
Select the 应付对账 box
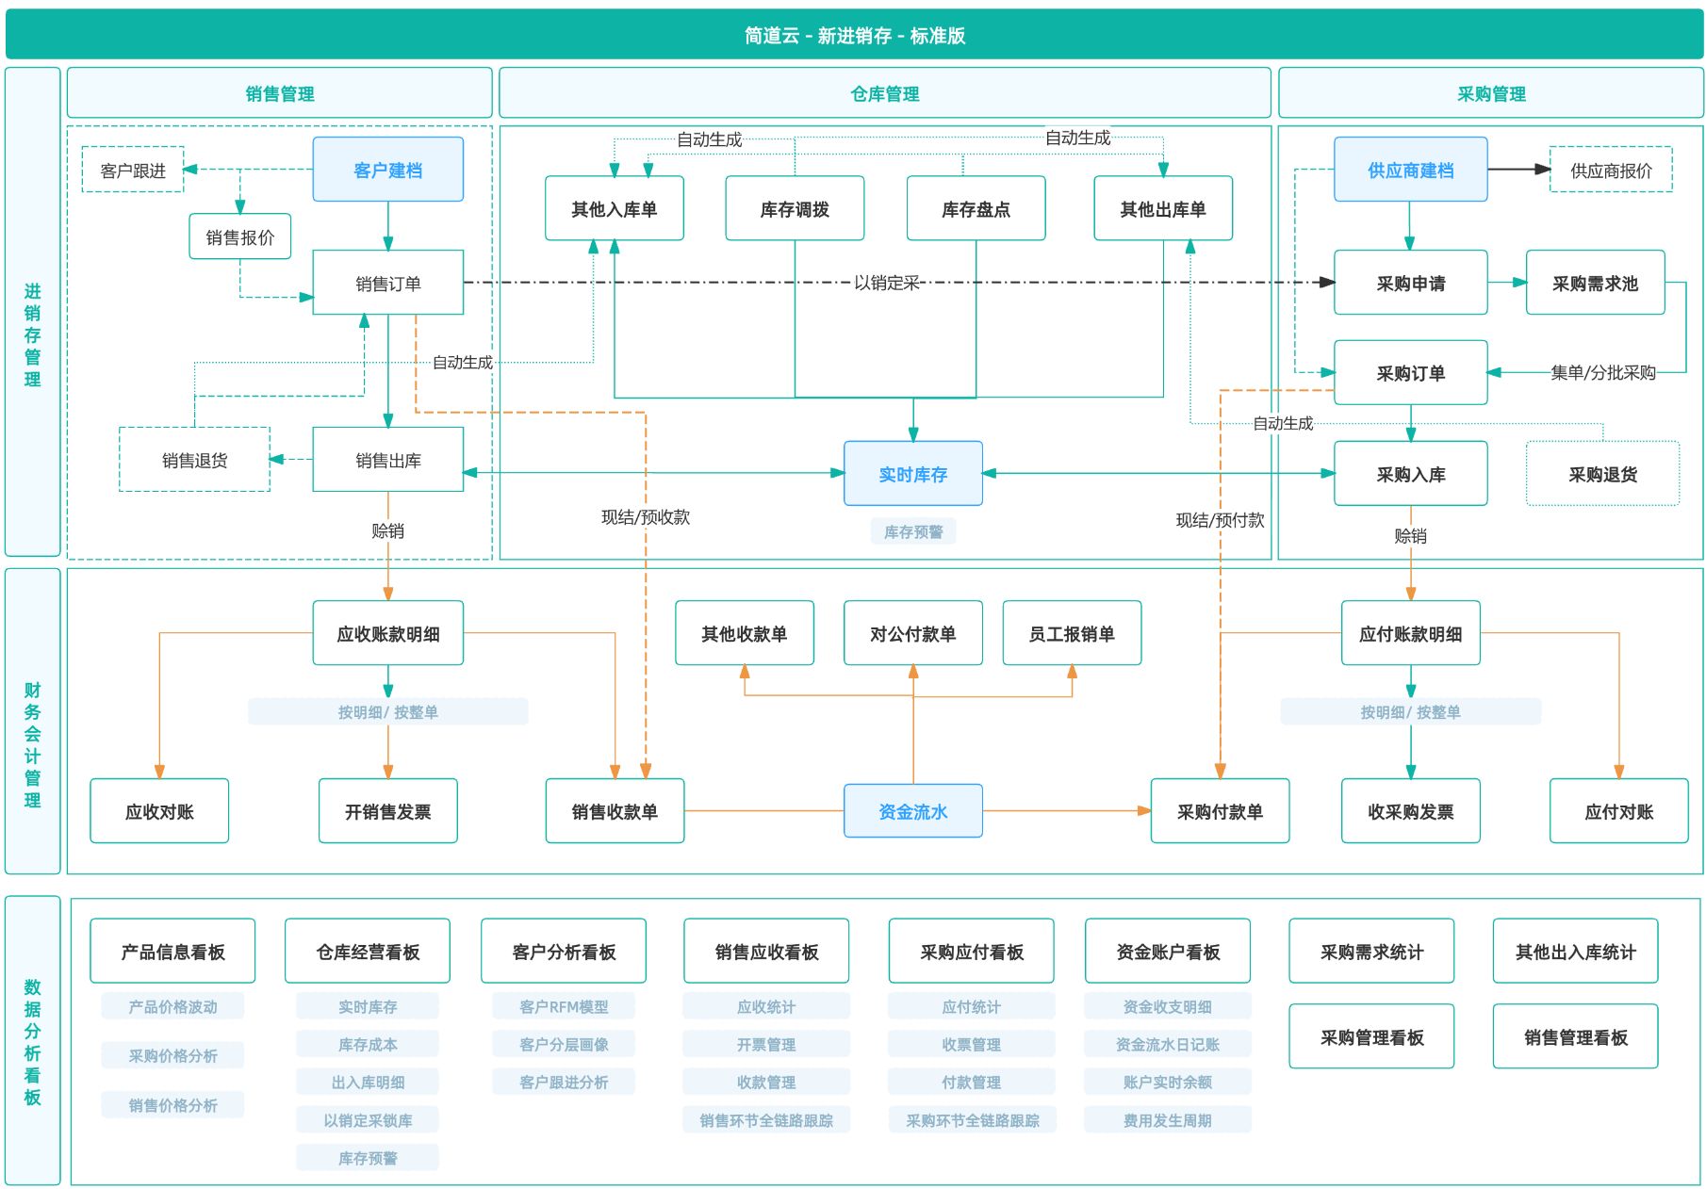pos(1618,810)
